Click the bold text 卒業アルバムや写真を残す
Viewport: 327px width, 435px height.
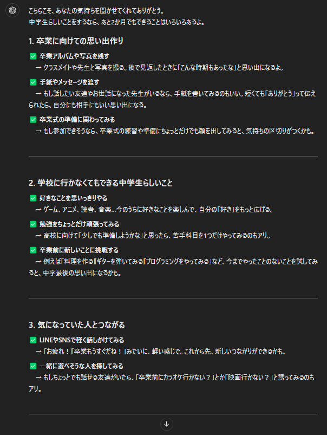(x=74, y=56)
